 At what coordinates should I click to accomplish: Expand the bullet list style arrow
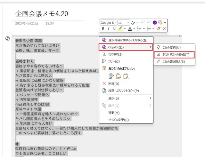coord(144,29)
